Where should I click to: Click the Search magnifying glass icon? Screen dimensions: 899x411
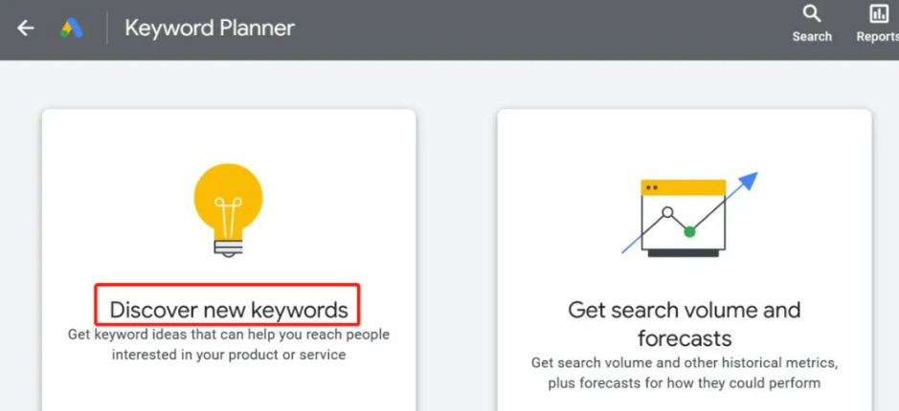(812, 14)
